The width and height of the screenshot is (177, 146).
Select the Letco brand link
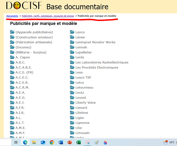point(80,83)
